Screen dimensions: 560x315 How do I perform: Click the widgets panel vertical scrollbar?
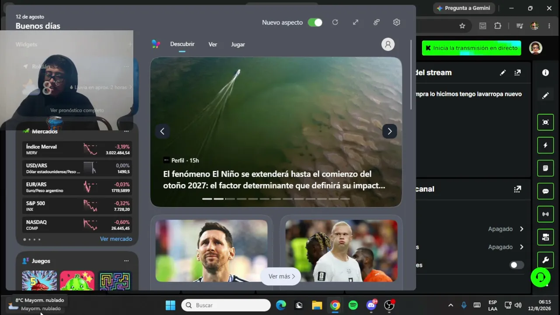411,74
